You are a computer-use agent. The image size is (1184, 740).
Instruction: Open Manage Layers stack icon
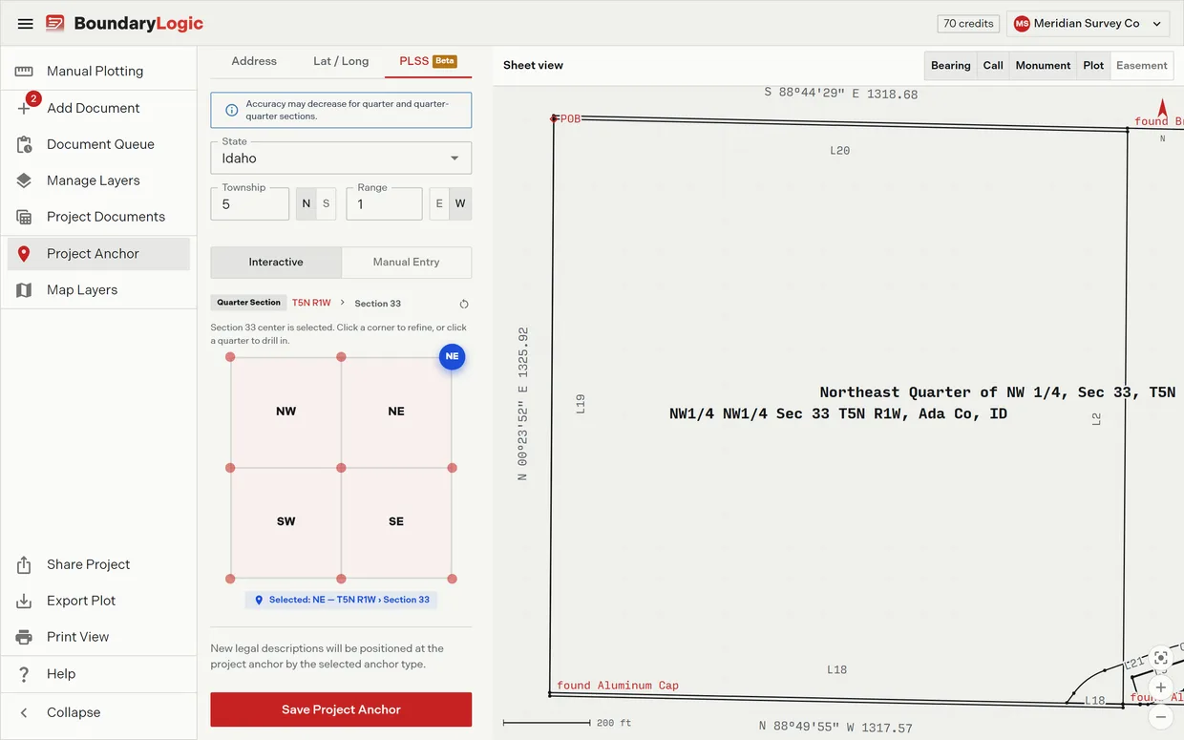[25, 180]
